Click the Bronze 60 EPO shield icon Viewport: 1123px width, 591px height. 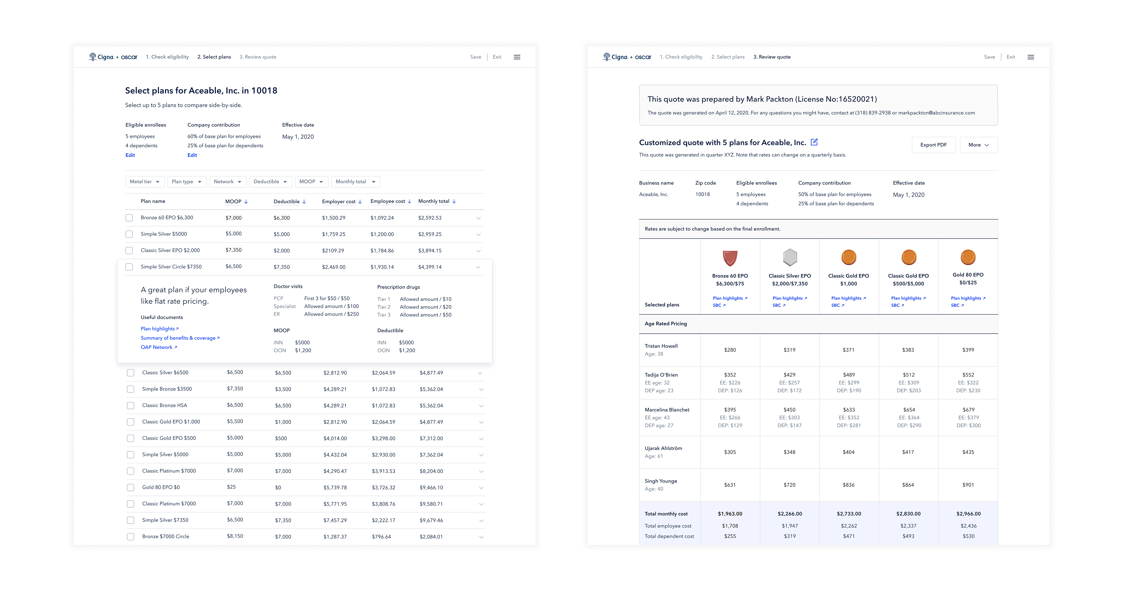pos(730,258)
